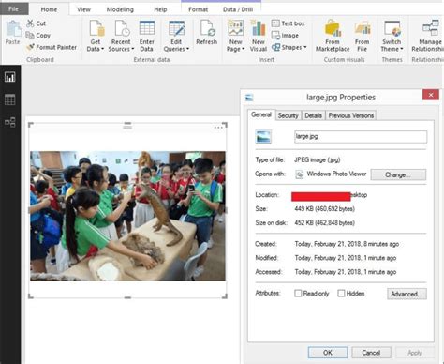Viewport: 444px width, 364px height.
Task: Open the New Page dropdown
Action: click(x=235, y=36)
